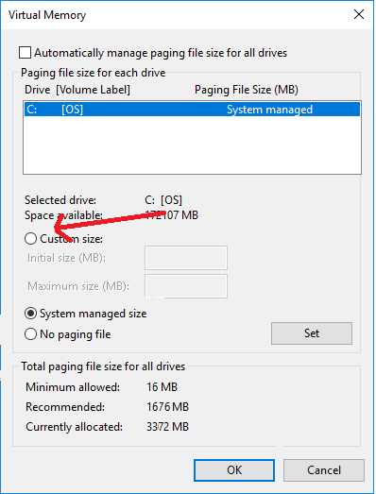Click the Virtual Memory title bar text
Viewport: 376px width, 494px height.
[x=47, y=15]
